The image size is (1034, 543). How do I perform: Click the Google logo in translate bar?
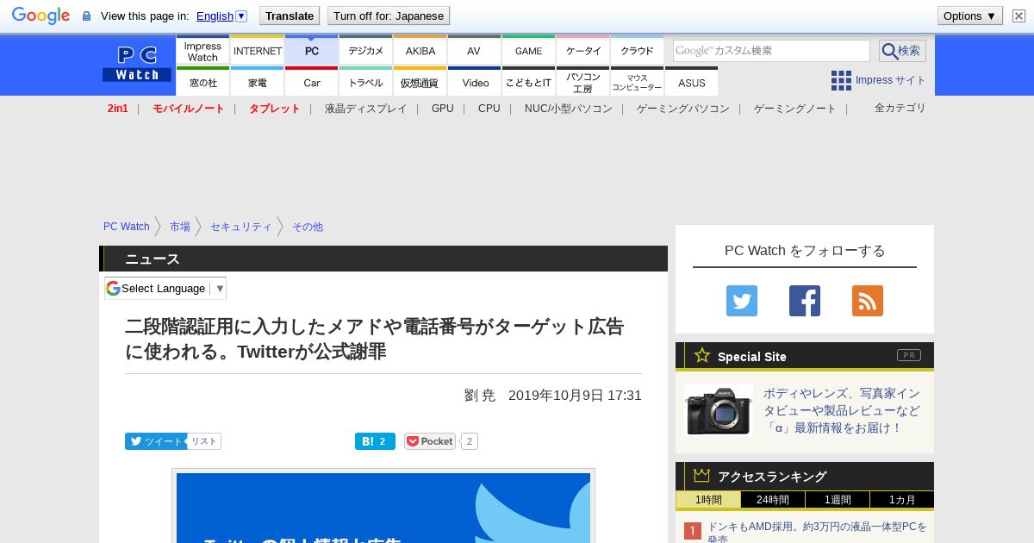pyautogui.click(x=40, y=16)
